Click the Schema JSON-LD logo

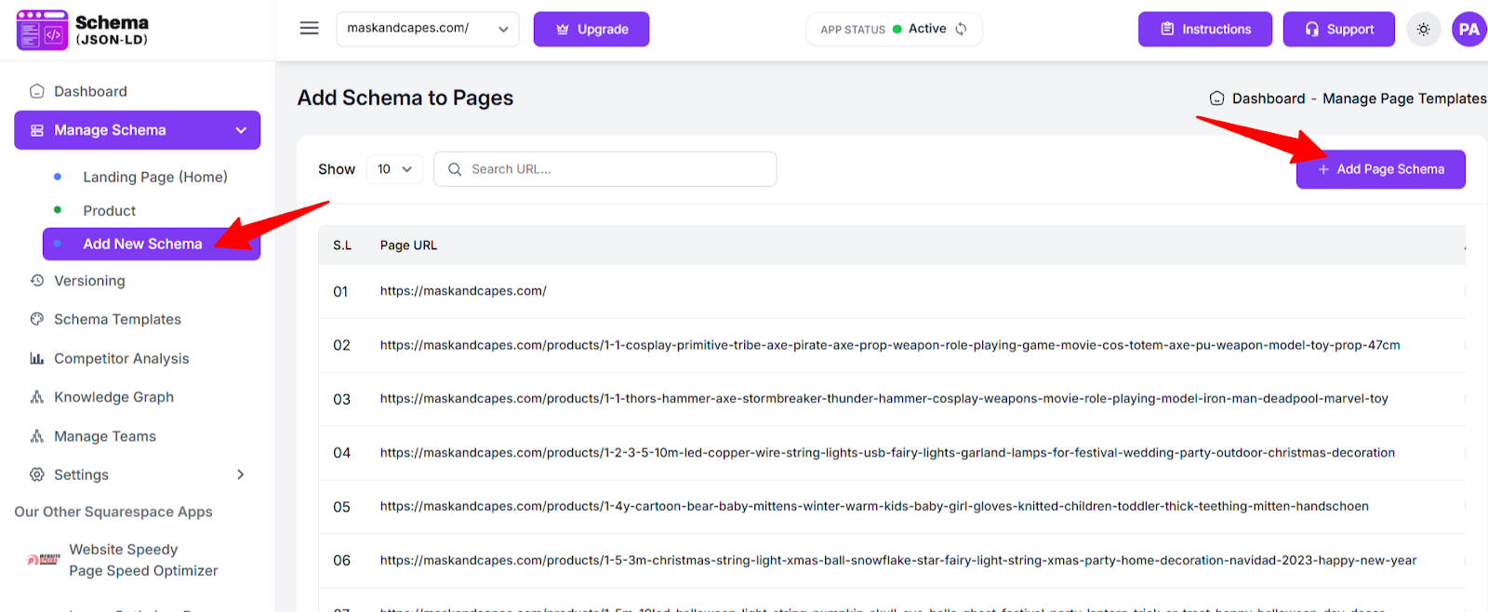tap(83, 30)
